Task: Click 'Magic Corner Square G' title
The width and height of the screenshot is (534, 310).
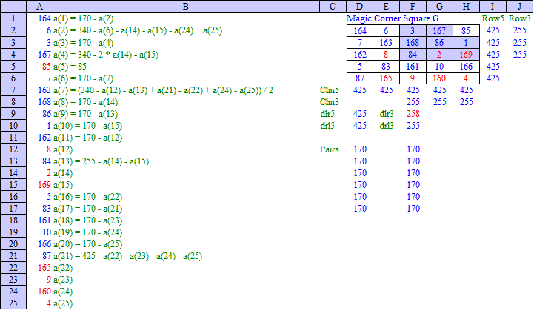Action: pos(393,18)
